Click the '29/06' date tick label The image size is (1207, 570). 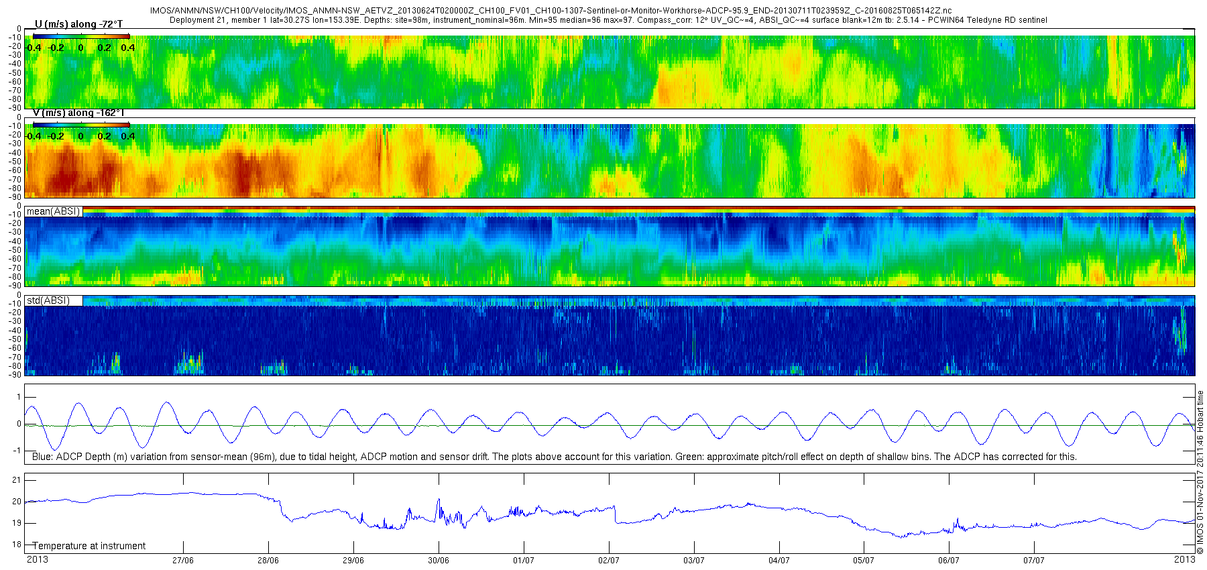pyautogui.click(x=353, y=561)
